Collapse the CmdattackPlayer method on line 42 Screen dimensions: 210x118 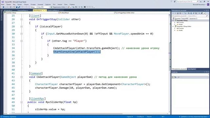click(22, 77)
